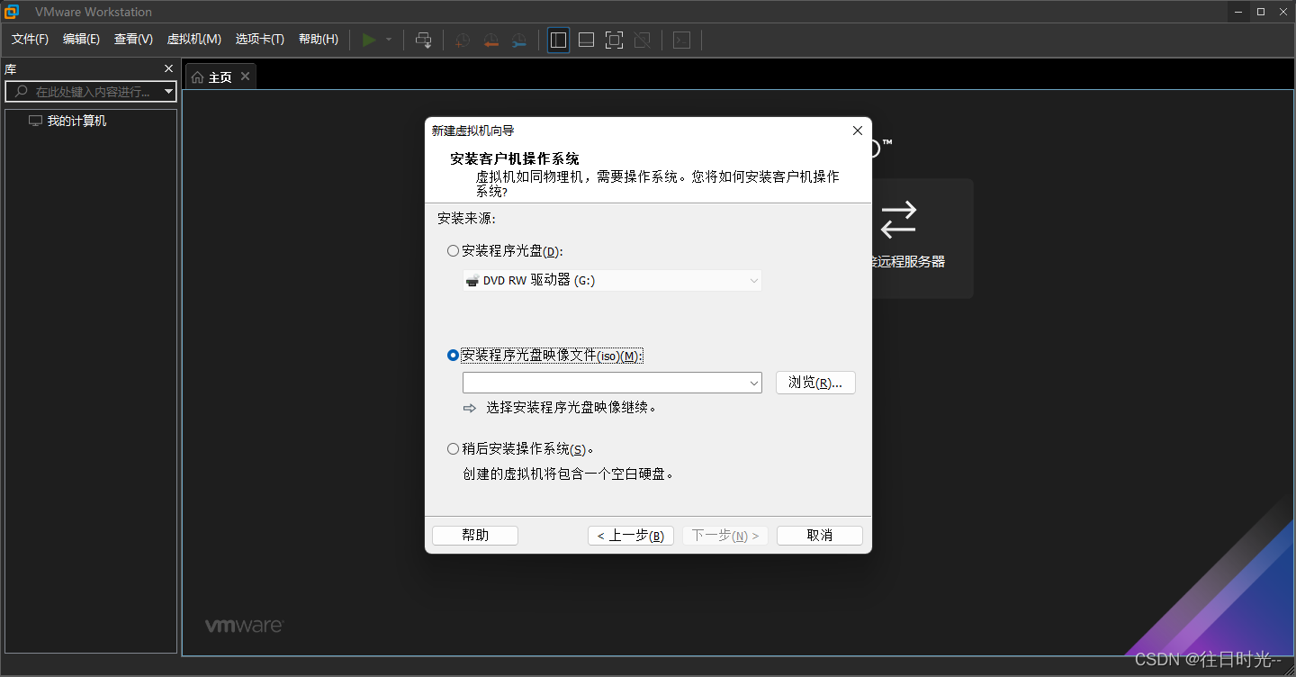Click the 创建的虚拟机将包含一个空白硬盘 text
This screenshot has height=677, width=1296.
568,474
